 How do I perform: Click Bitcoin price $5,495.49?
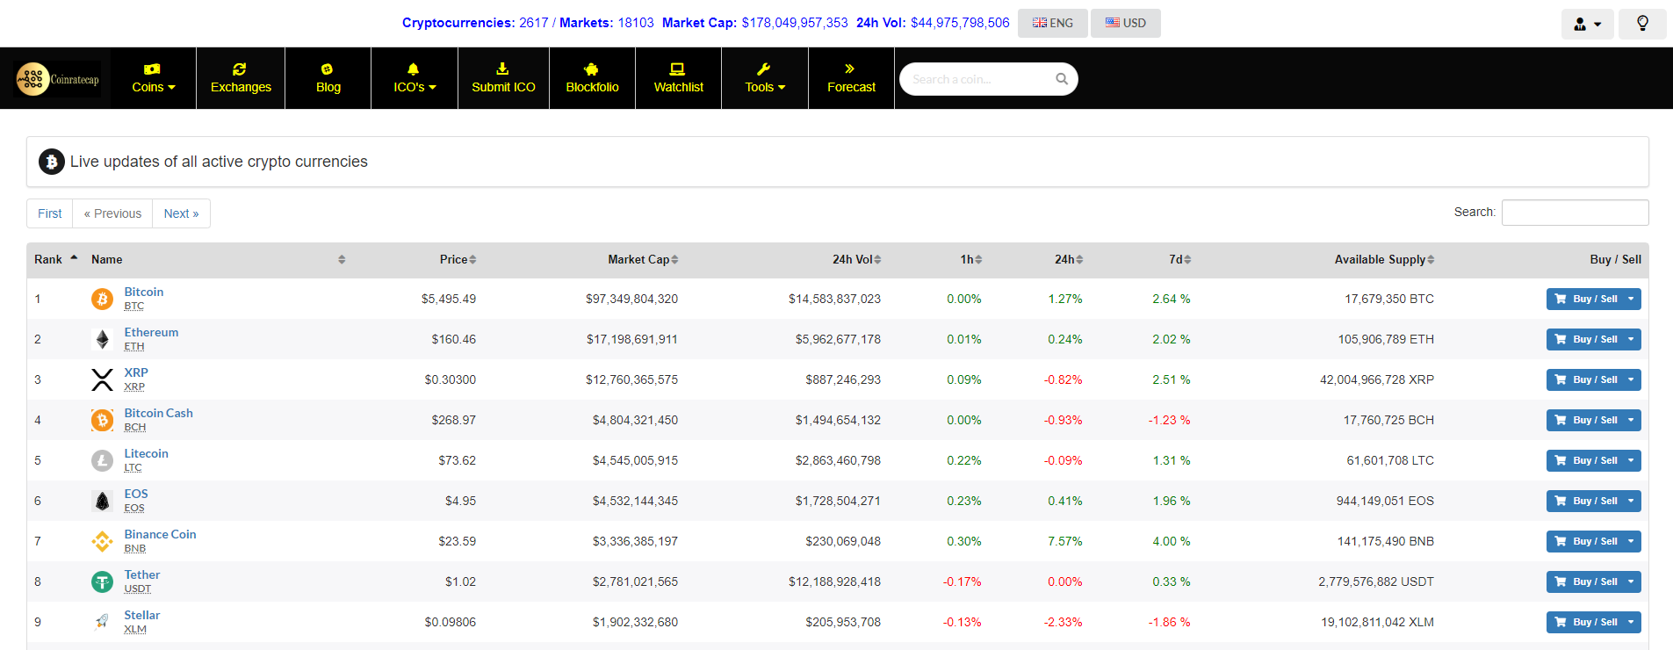pyautogui.click(x=449, y=299)
